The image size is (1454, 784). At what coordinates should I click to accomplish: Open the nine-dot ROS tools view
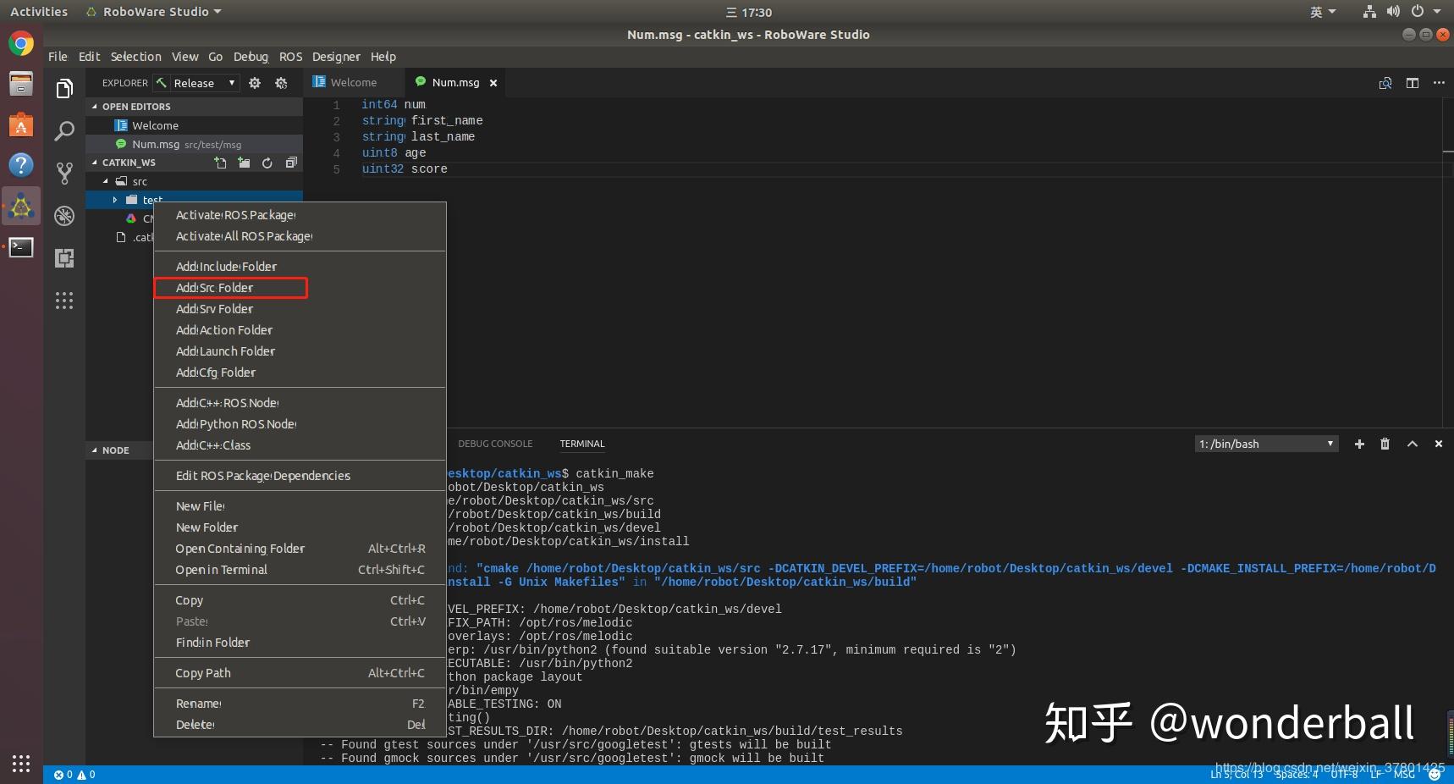(64, 301)
